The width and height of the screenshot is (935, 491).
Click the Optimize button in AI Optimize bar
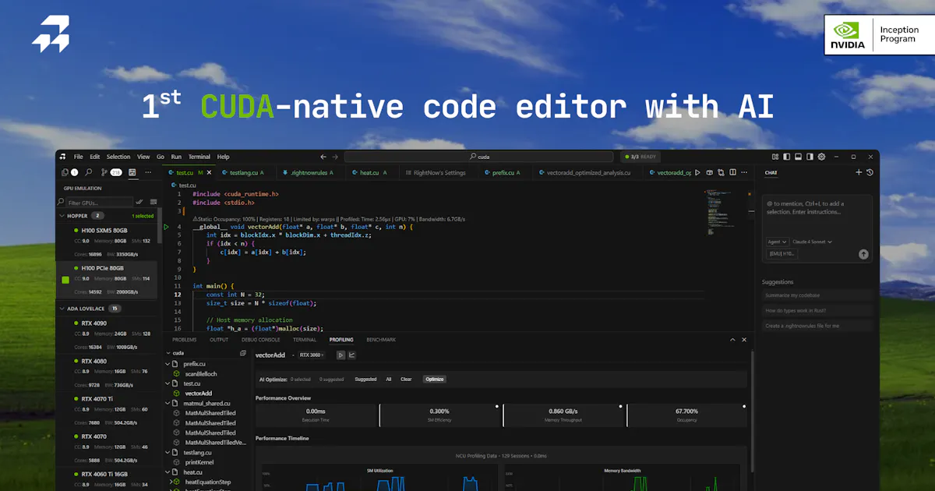(x=434, y=379)
